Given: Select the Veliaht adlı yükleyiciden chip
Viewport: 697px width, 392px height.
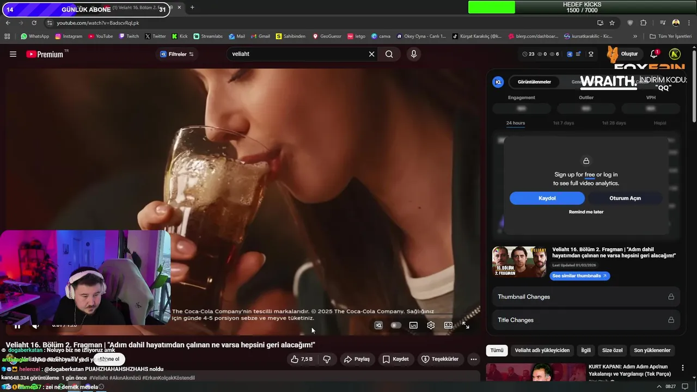Looking at the screenshot, I should click(542, 350).
